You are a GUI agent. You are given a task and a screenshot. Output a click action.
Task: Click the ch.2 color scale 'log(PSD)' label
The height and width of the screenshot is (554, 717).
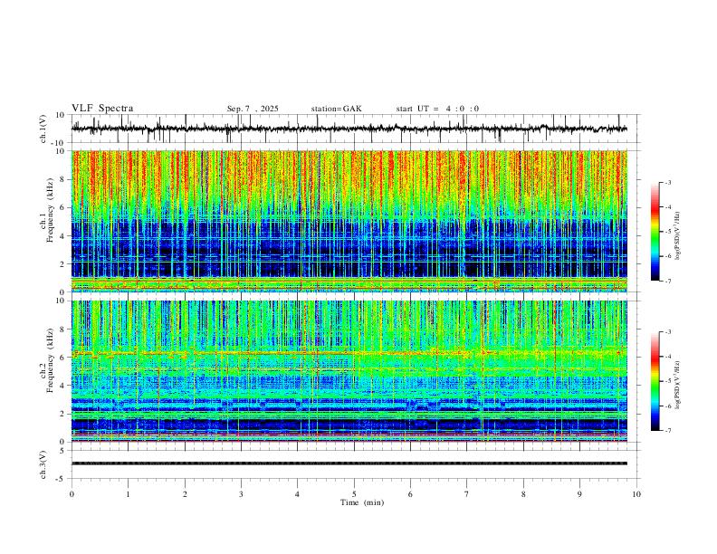click(x=677, y=386)
